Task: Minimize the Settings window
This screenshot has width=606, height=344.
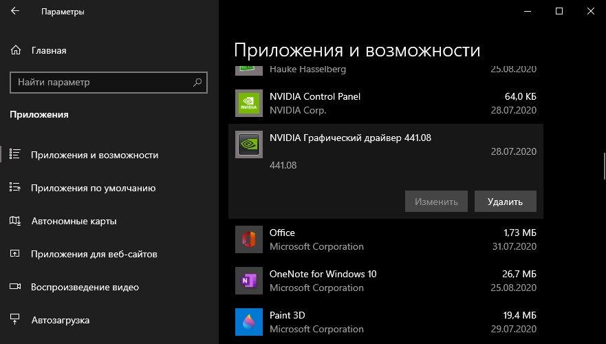Action: coord(528,11)
